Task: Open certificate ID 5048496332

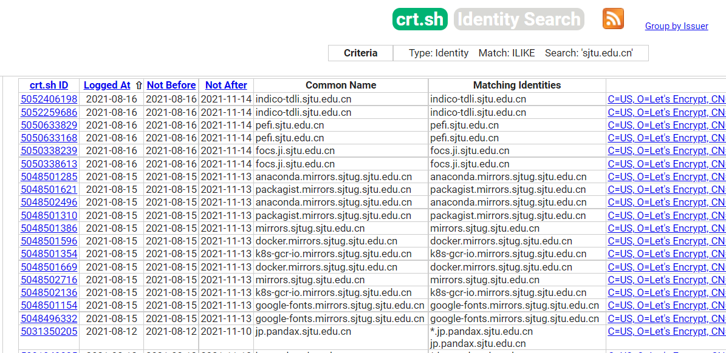Action: click(x=49, y=318)
